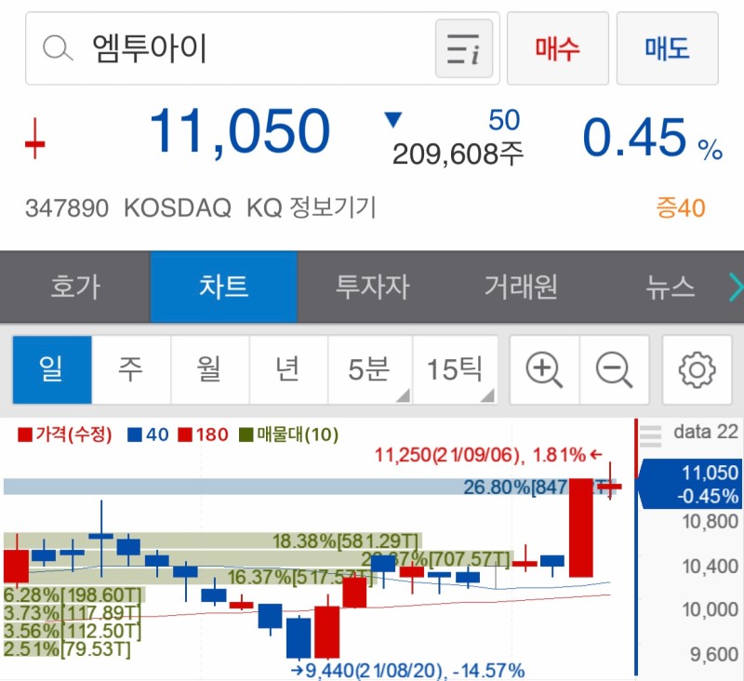Tap the data 22 handle icon

(x=650, y=435)
